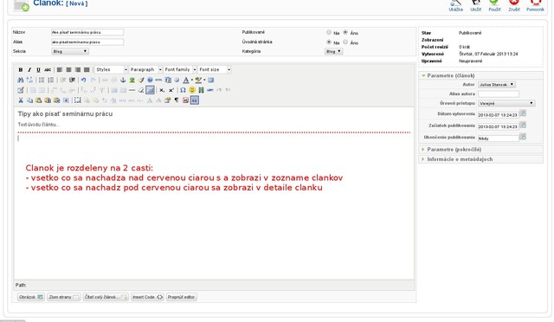Image resolution: width=554 pixels, height=322 pixels.
Task: Click the Uložiť save button
Action: tap(475, 5)
